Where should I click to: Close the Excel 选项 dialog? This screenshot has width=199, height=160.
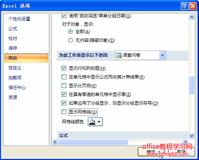(193, 6)
